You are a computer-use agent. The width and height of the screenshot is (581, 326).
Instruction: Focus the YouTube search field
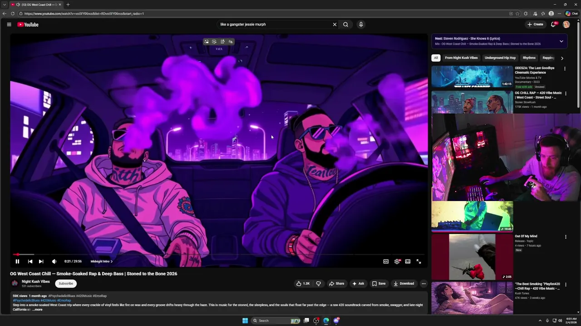pos(275,24)
